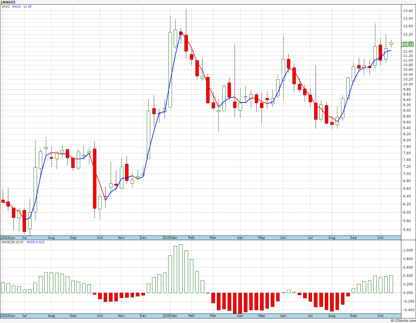Click the 6.20 price axis label

pyautogui.click(x=407, y=204)
